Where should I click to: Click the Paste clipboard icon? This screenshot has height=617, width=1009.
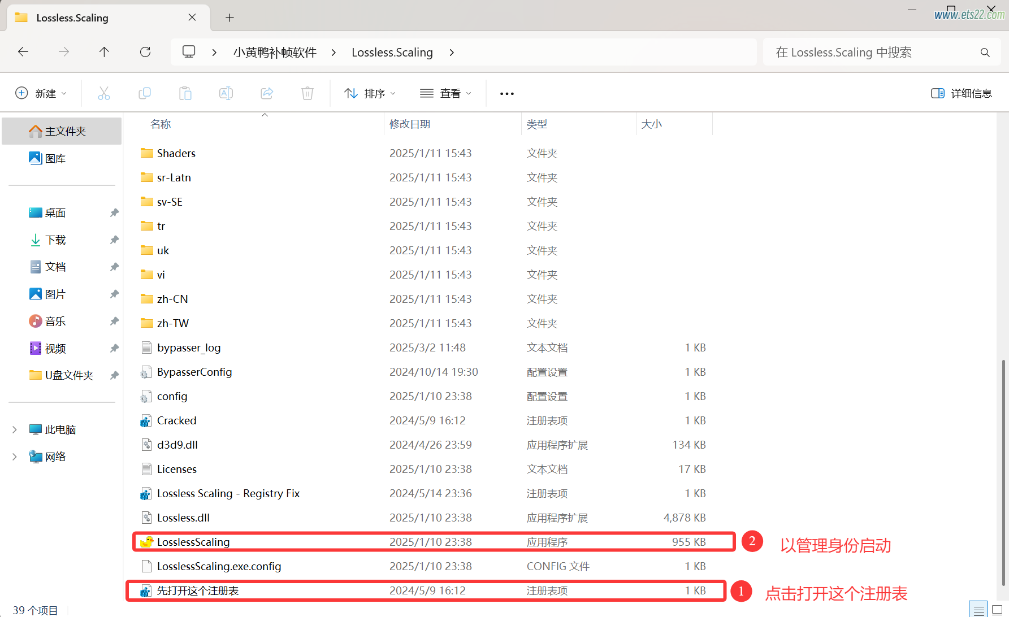(x=185, y=93)
